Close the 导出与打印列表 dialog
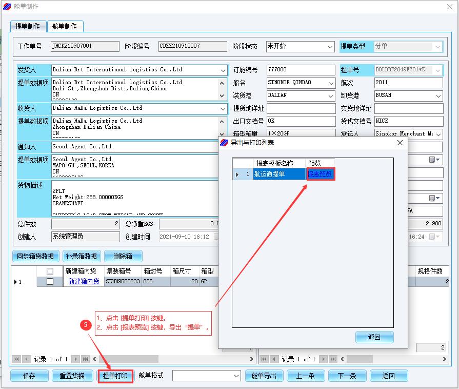The height and width of the screenshot is (389, 459). tap(400, 143)
